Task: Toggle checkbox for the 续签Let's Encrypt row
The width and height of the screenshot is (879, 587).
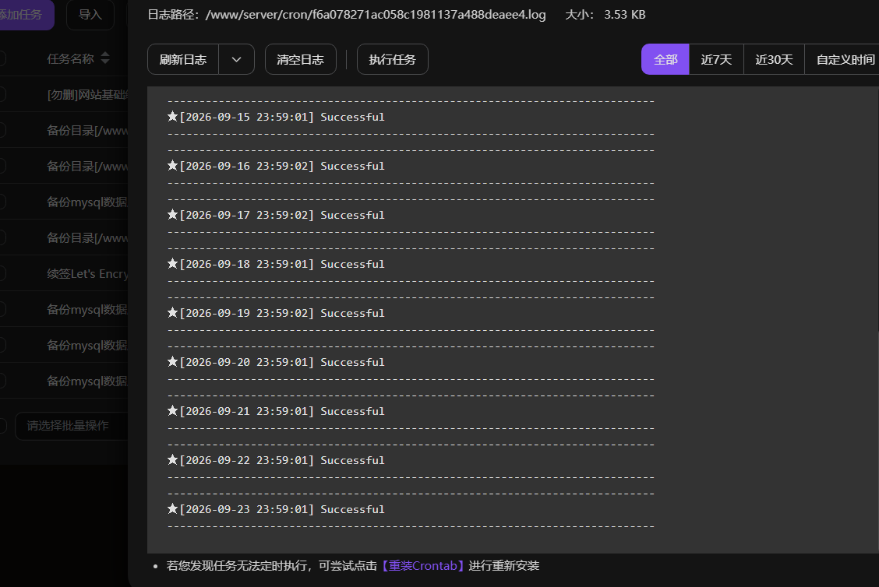Action: coord(2,273)
